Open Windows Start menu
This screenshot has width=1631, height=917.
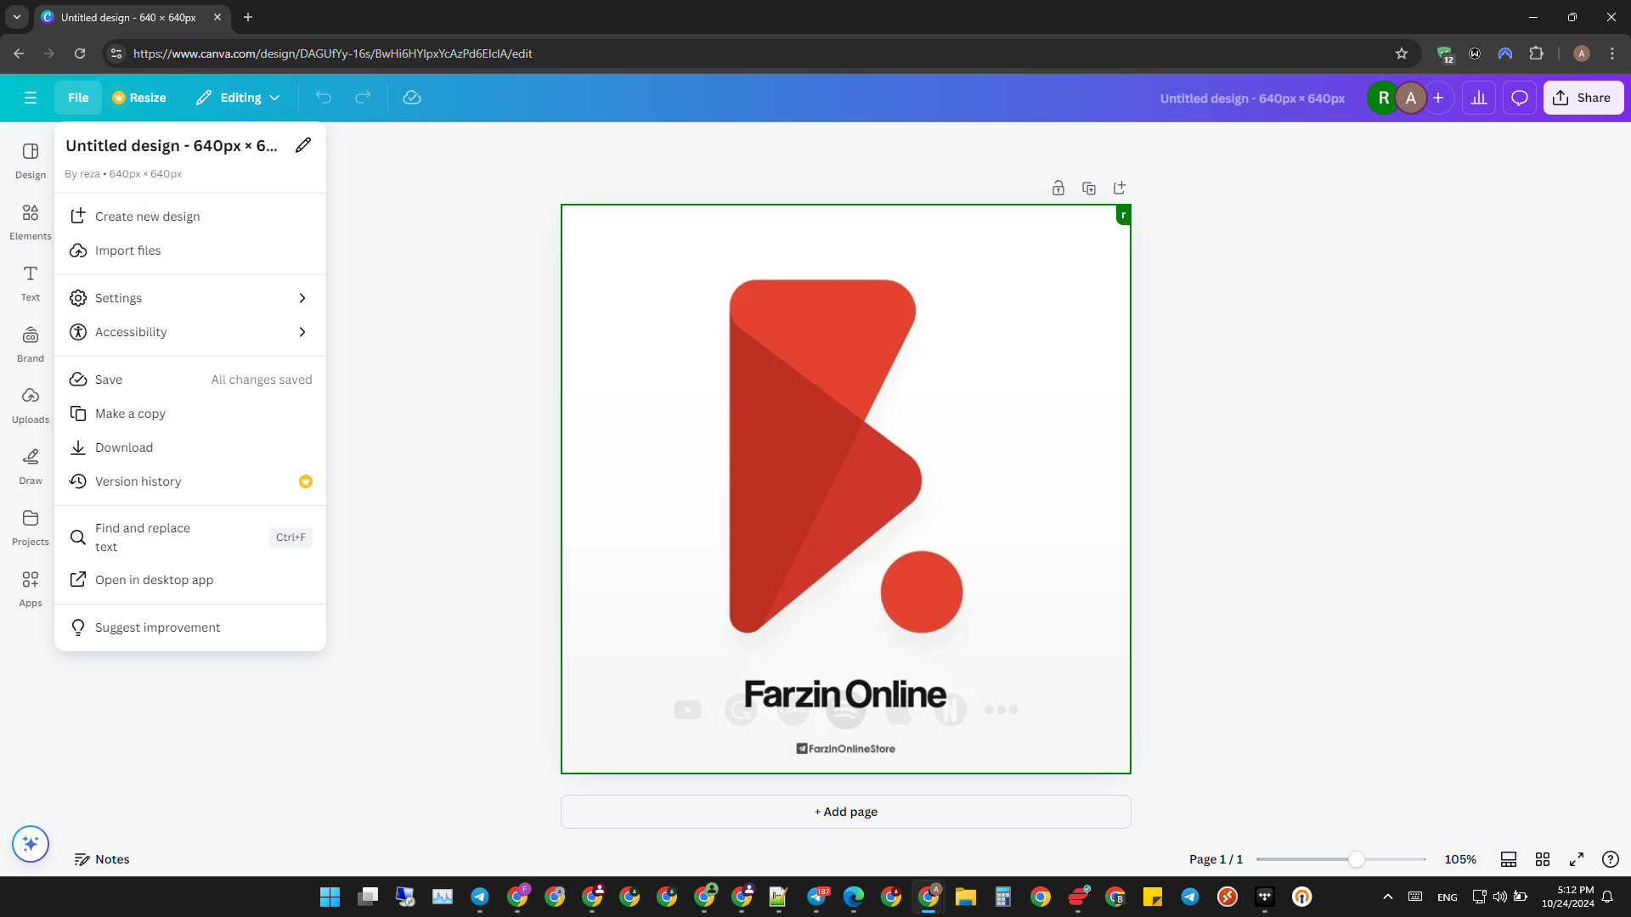click(x=330, y=897)
